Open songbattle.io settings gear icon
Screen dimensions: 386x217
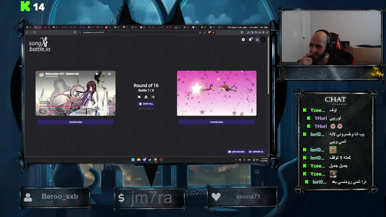coord(243,39)
